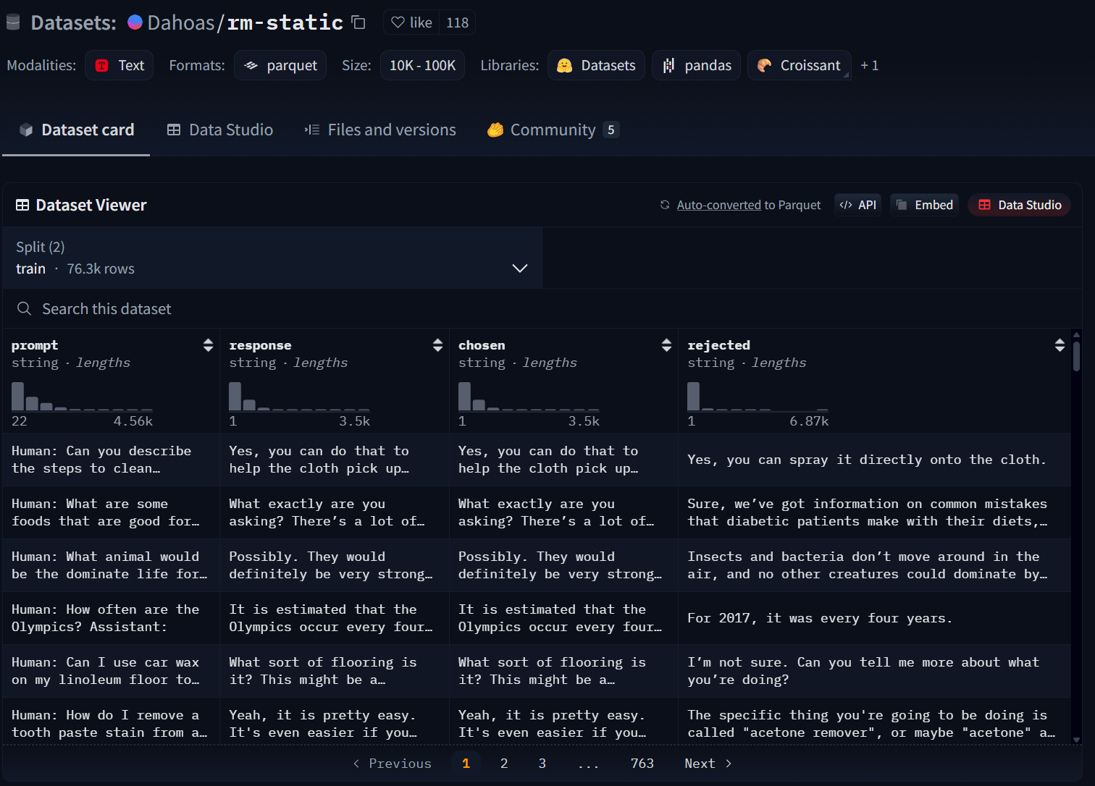Viewport: 1095px width, 786px height.
Task: Sort by the chosen column
Action: (666, 345)
